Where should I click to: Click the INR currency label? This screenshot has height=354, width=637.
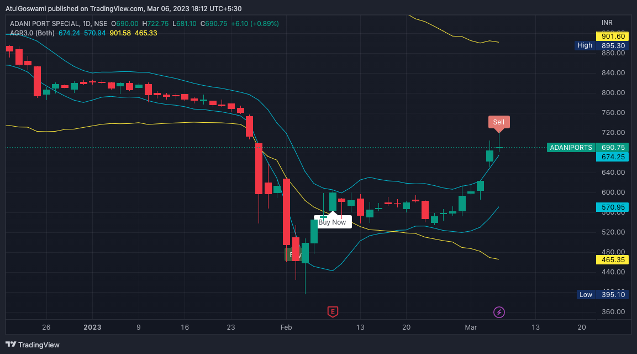[607, 22]
